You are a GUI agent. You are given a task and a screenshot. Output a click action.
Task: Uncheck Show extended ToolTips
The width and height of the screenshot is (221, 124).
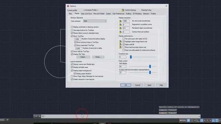pos(75,45)
